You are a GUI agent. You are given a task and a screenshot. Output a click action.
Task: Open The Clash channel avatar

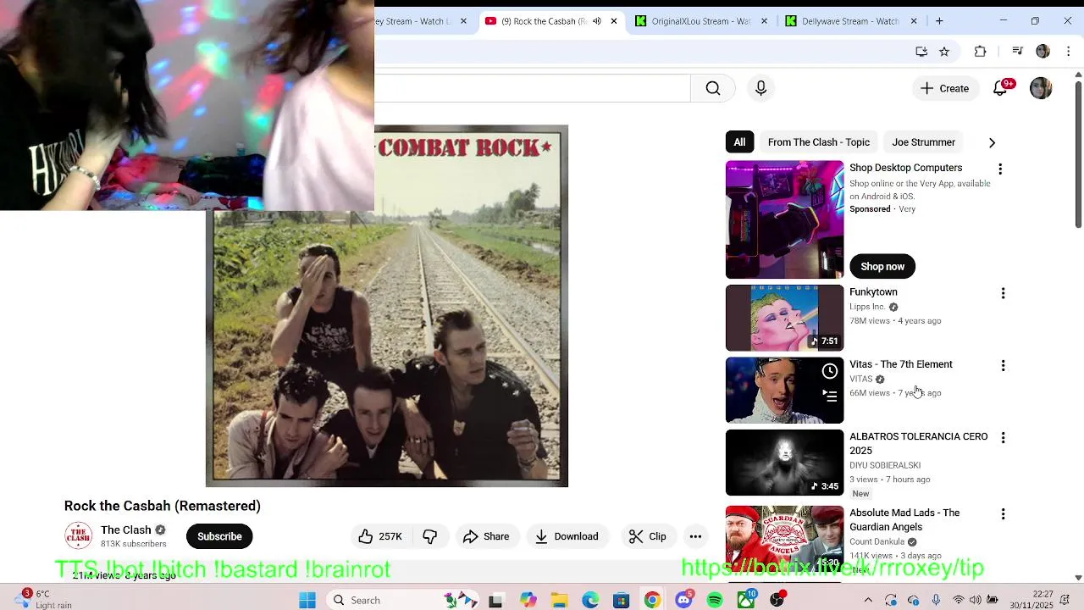tap(78, 536)
